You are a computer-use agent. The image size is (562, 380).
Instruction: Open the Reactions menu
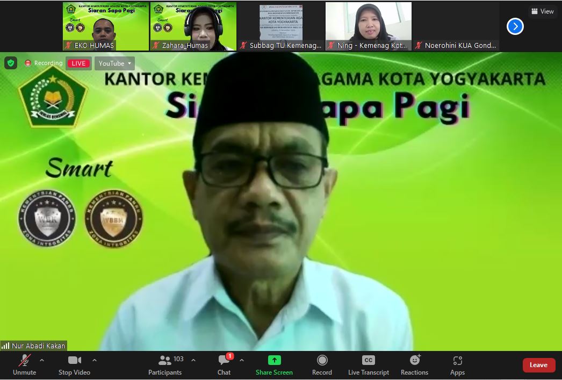(x=415, y=365)
